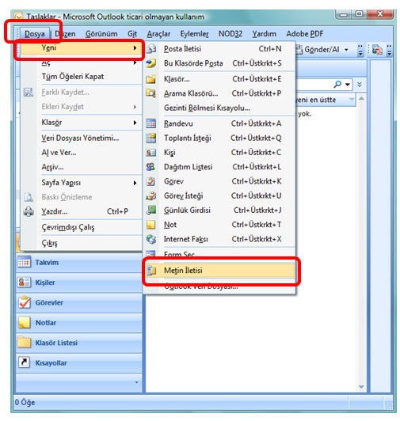Choose Veri Dosyası Yönetimi
The height and width of the screenshot is (421, 400).
80,138
